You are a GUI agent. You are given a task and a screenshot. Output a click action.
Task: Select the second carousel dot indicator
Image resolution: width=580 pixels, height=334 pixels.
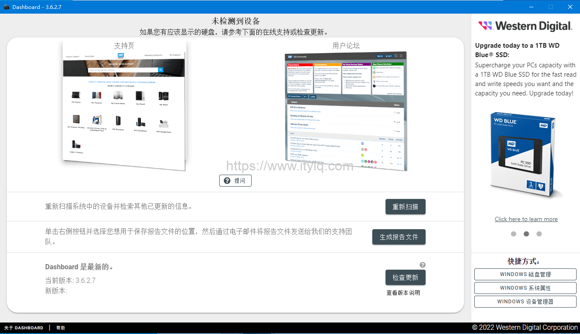526,234
